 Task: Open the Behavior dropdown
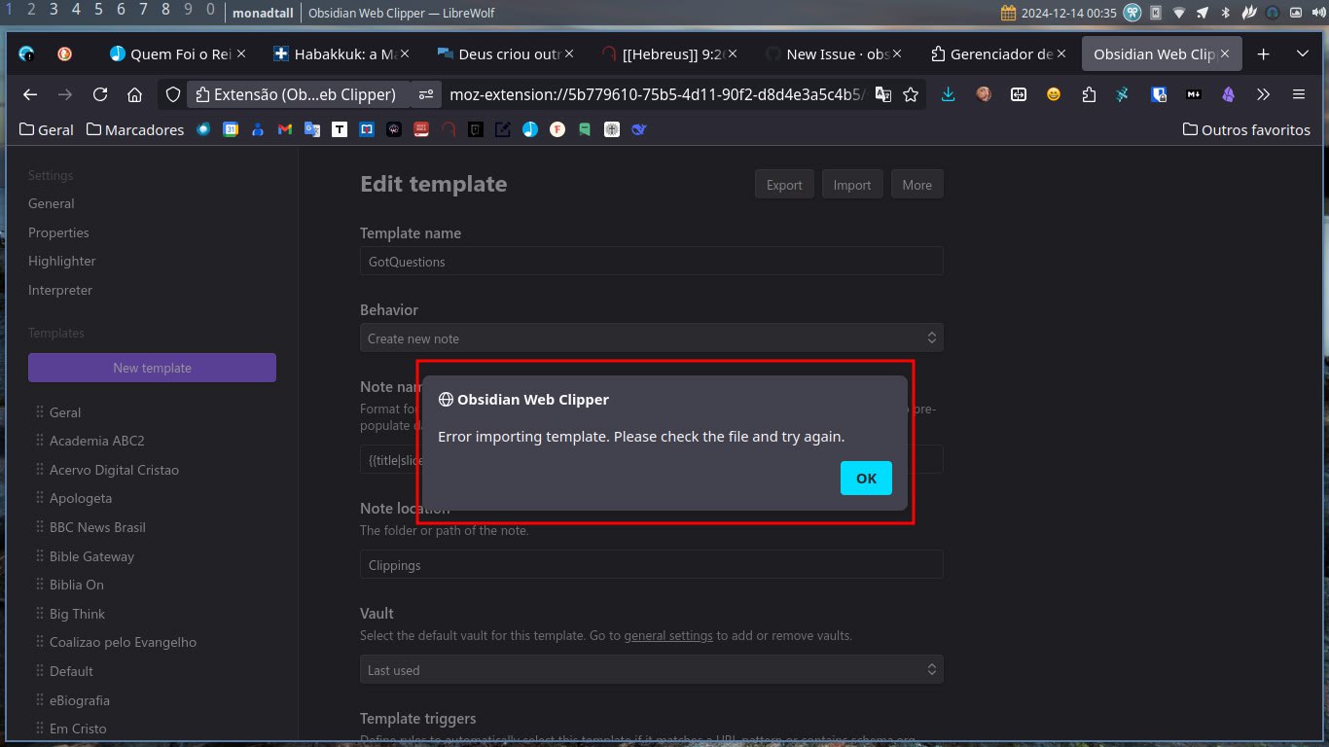pyautogui.click(x=651, y=338)
